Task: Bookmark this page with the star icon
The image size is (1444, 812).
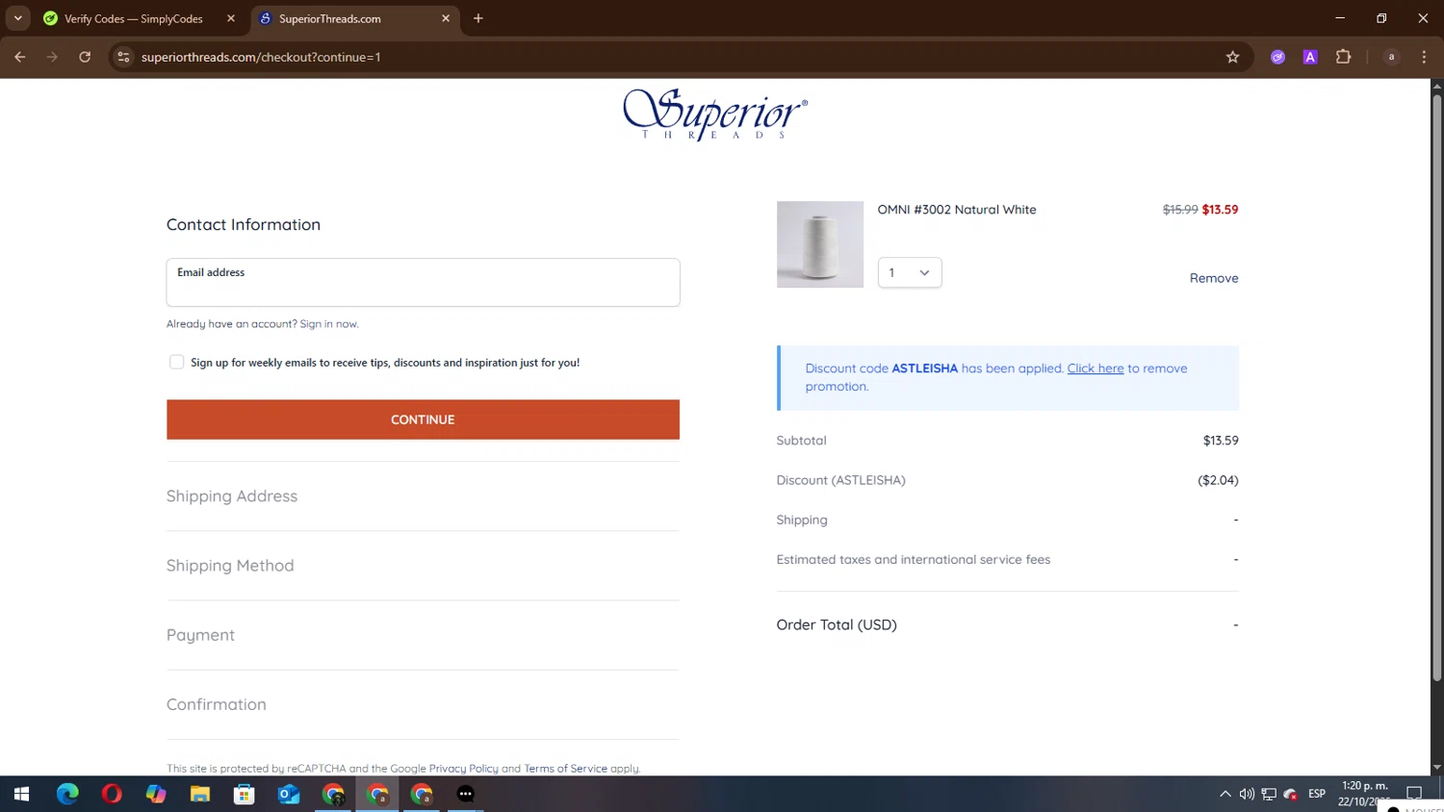Action: click(1232, 57)
